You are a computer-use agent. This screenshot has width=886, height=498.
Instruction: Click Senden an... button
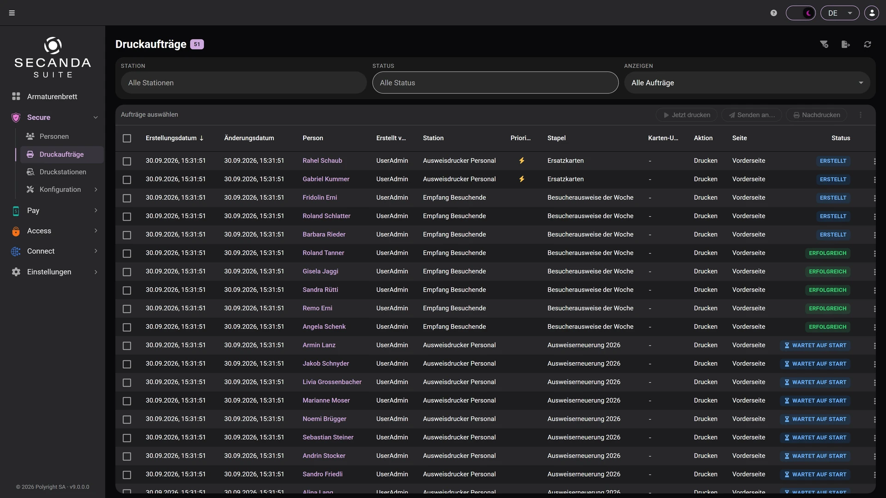[x=752, y=115]
